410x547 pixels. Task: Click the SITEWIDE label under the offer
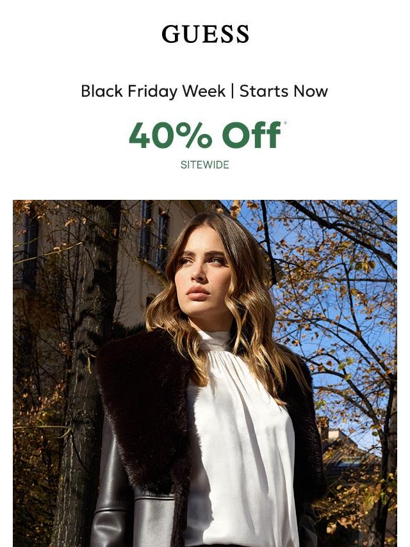pyautogui.click(x=205, y=165)
